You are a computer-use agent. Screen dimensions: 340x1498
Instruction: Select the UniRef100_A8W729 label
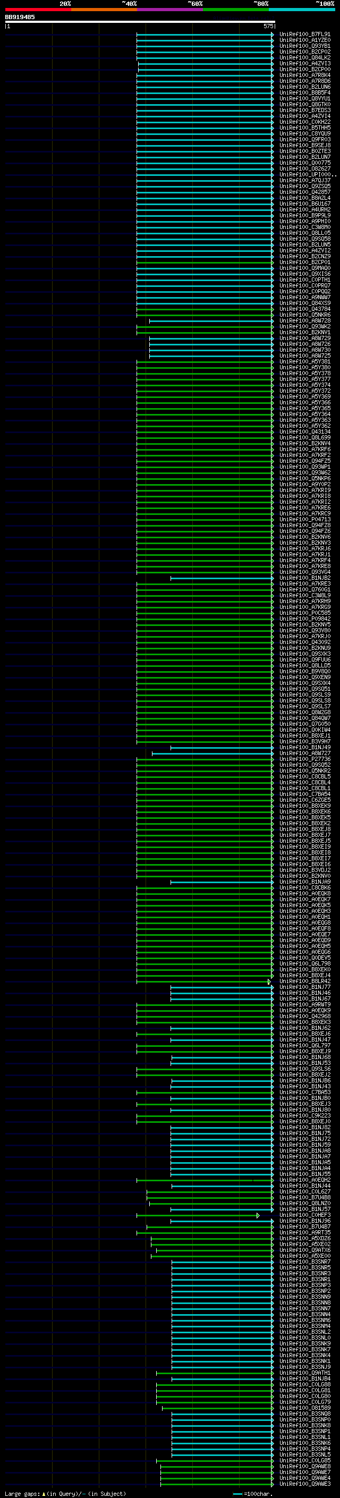pos(304,338)
